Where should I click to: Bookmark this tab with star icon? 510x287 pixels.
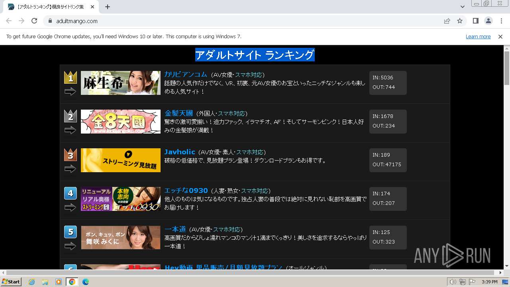460,21
